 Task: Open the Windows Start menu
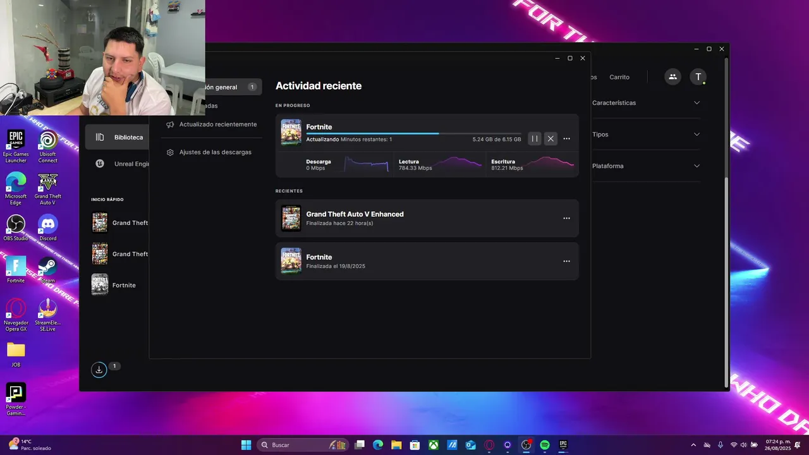tap(246, 445)
